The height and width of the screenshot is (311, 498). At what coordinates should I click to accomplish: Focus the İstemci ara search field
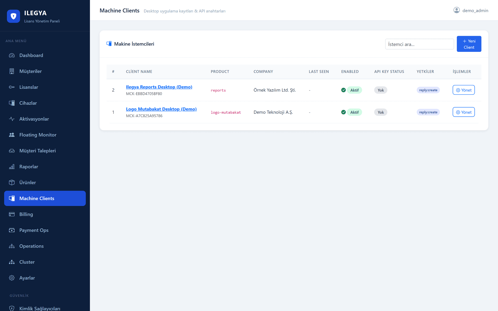point(419,44)
